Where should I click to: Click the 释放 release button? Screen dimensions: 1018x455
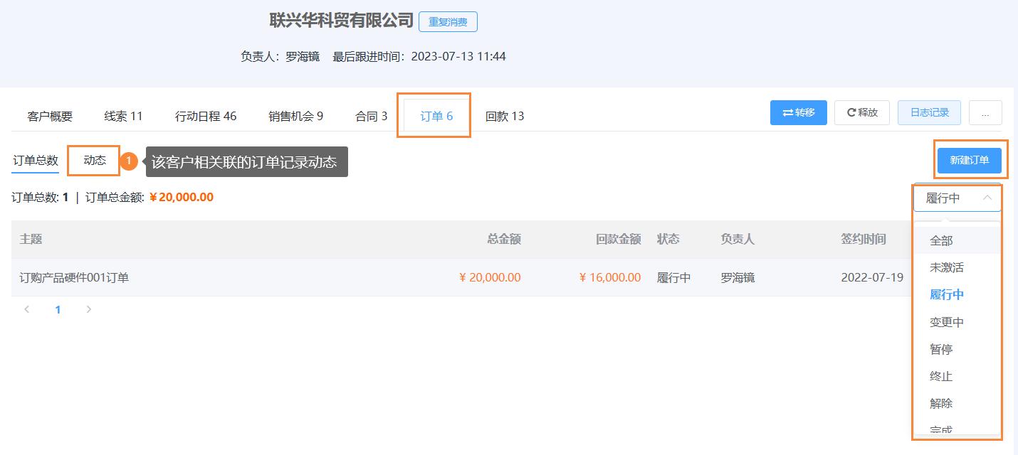(862, 112)
